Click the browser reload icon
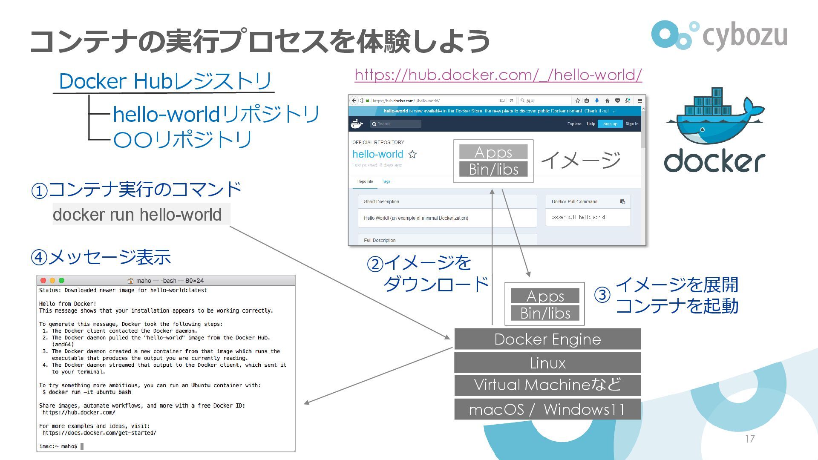Screen dimensions: 818x460 click(x=511, y=101)
